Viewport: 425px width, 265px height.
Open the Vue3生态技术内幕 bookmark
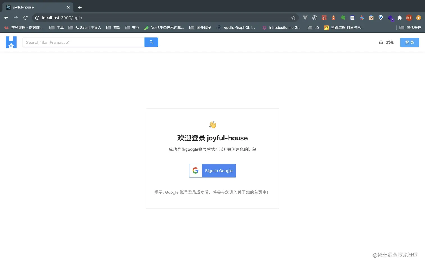pos(164,27)
